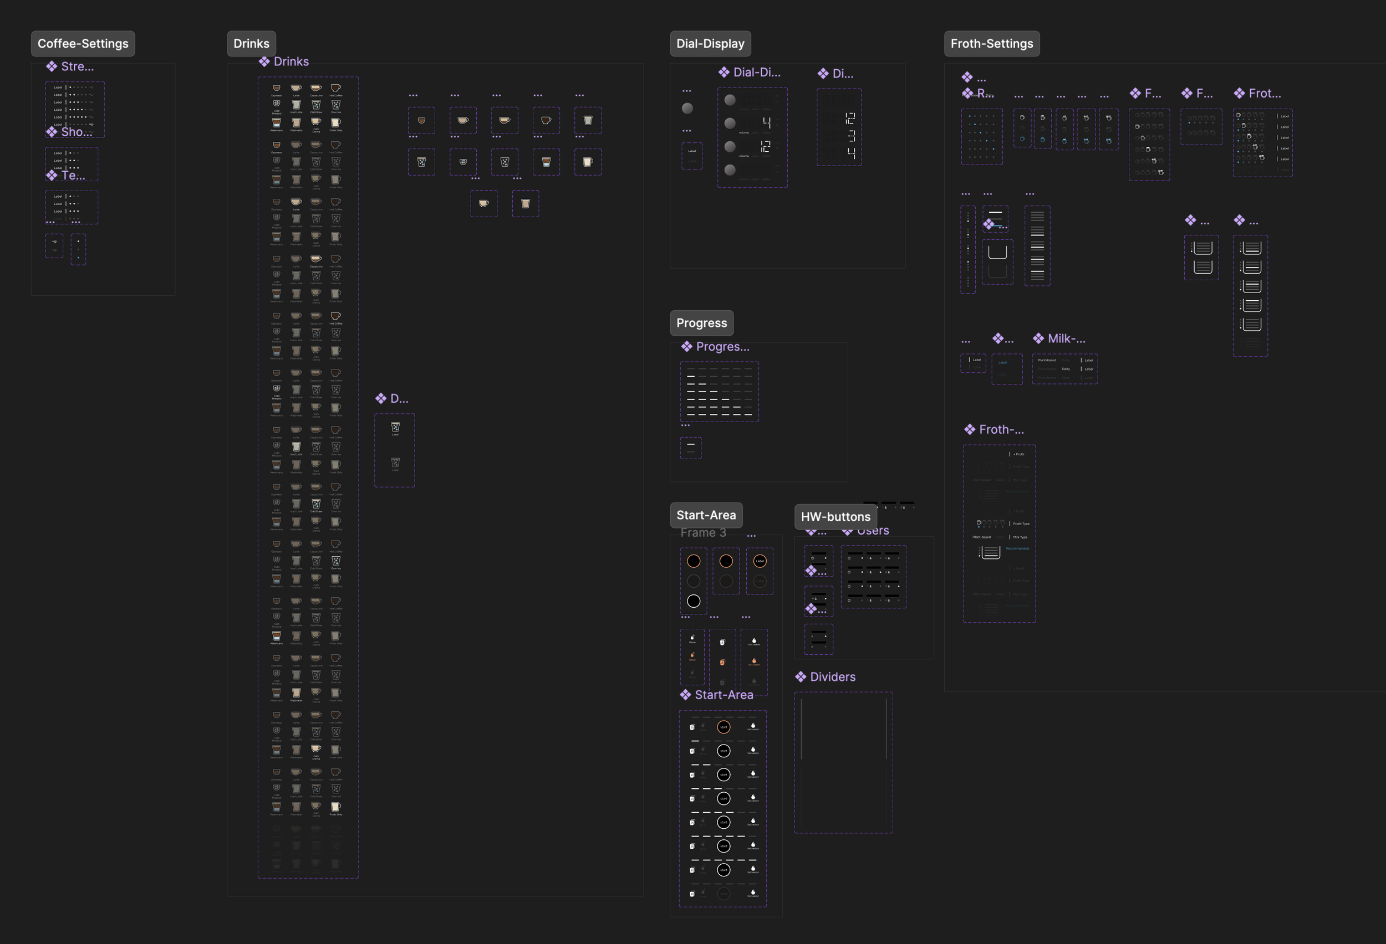Image resolution: width=1386 pixels, height=944 pixels.
Task: Select the orange hot water droplet icon
Action: tap(754, 661)
